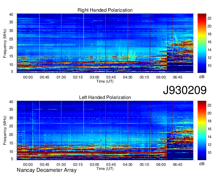Image resolution: width=215 pixels, height=174 pixels.
Task: Click the "00:00" time tick of the right-handed plot
Action: 28,77
